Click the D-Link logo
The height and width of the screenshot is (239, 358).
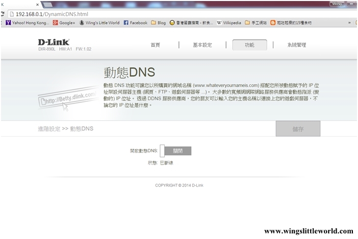tap(54, 42)
